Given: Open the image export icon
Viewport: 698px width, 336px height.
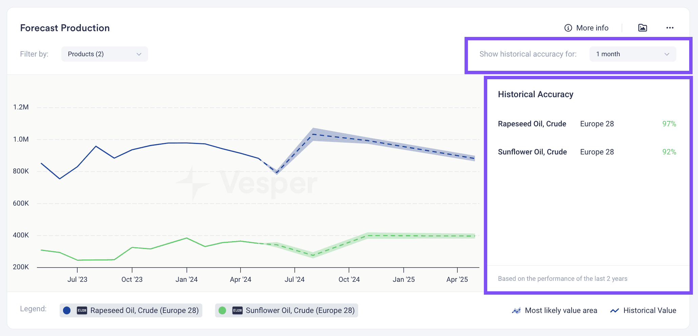Looking at the screenshot, I should [643, 28].
